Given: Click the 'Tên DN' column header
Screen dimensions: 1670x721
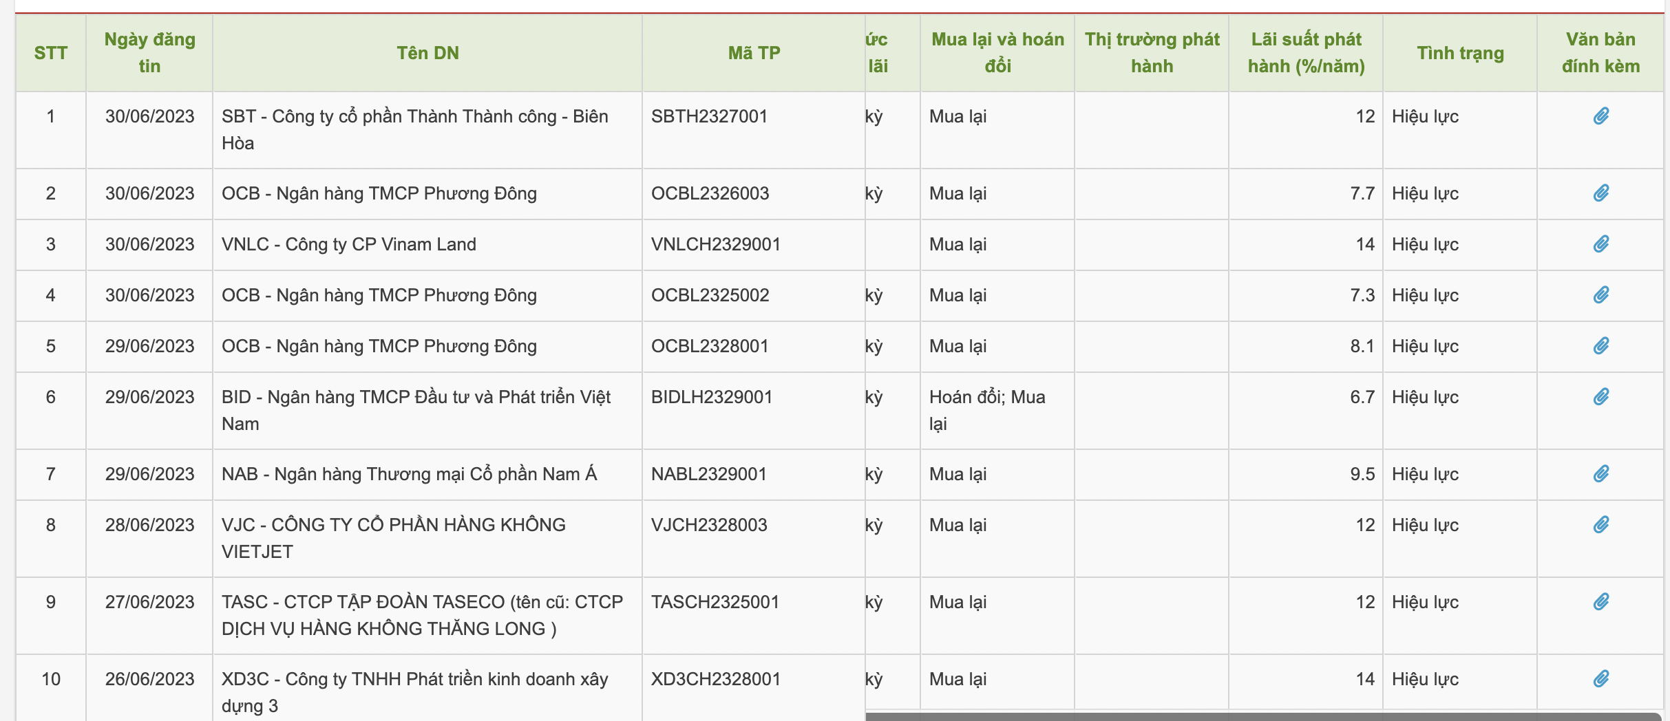Looking at the screenshot, I should (427, 53).
